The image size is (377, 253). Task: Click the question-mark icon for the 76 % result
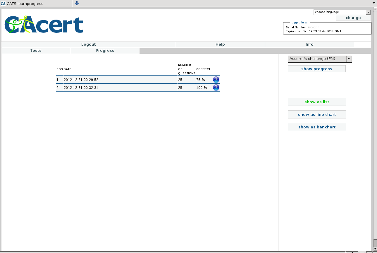click(216, 80)
